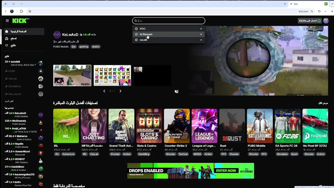Screen dimensions: 334x188
Task: Open the Counter-Strike 2 category card
Action: coord(177,126)
